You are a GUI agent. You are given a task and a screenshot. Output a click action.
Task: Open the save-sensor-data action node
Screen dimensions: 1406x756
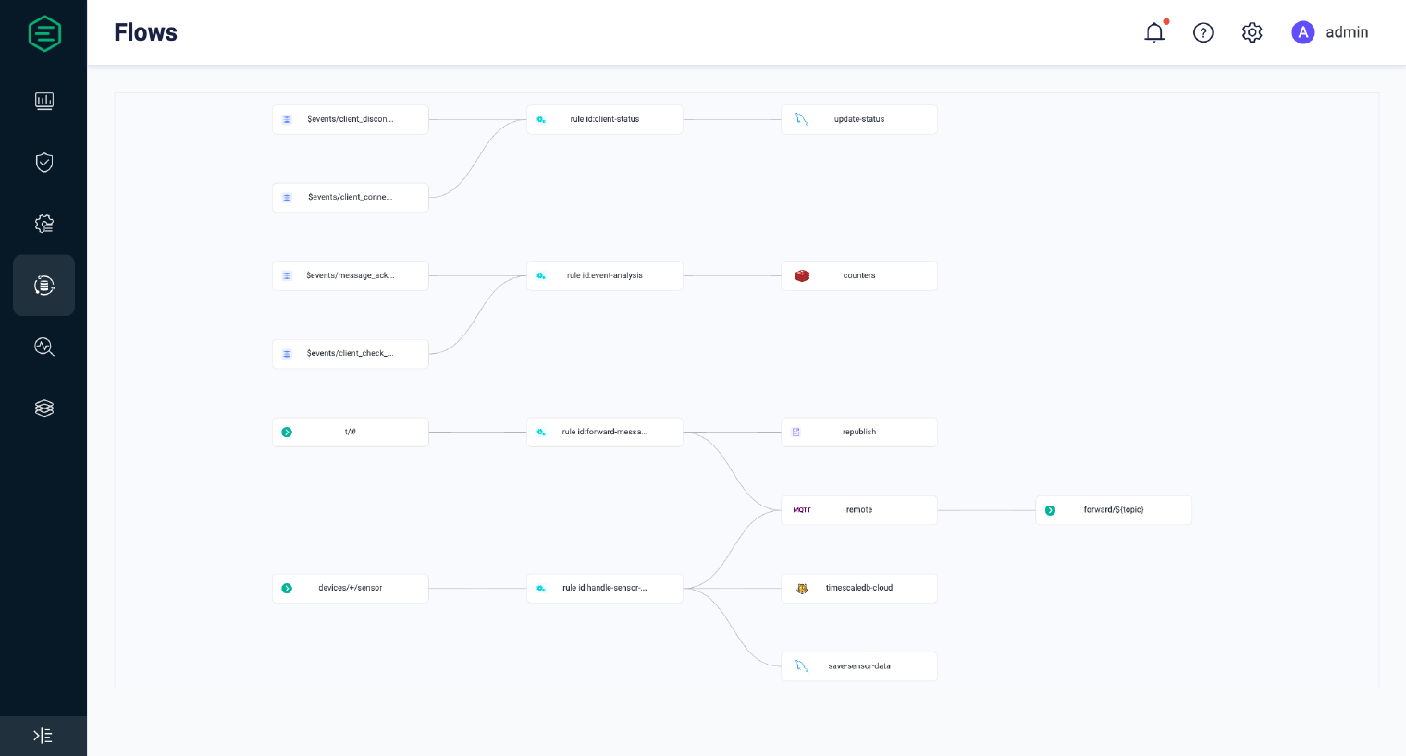pyautogui.click(x=859, y=666)
